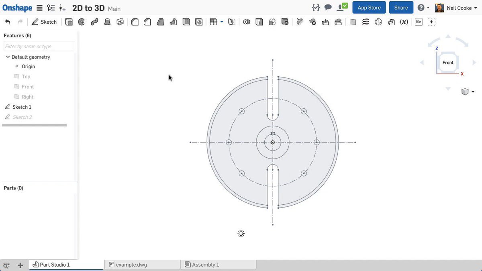
Task: Click the Share button
Action: click(x=401, y=8)
